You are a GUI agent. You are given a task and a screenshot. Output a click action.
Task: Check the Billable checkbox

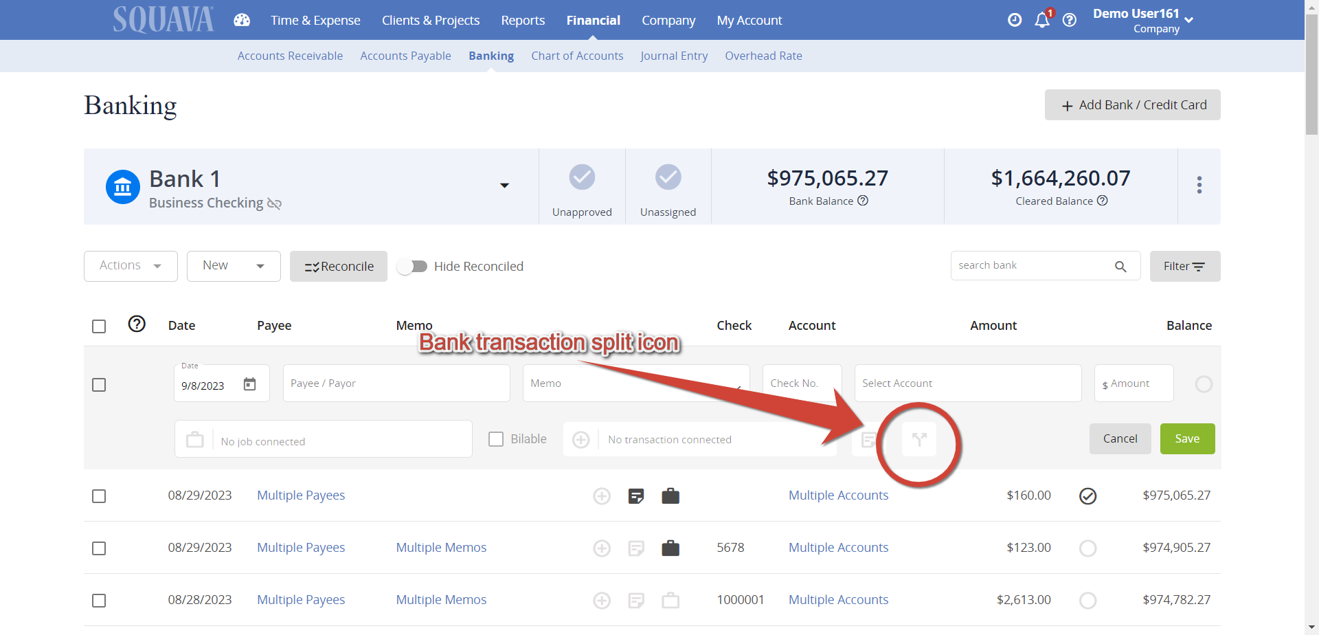[495, 438]
